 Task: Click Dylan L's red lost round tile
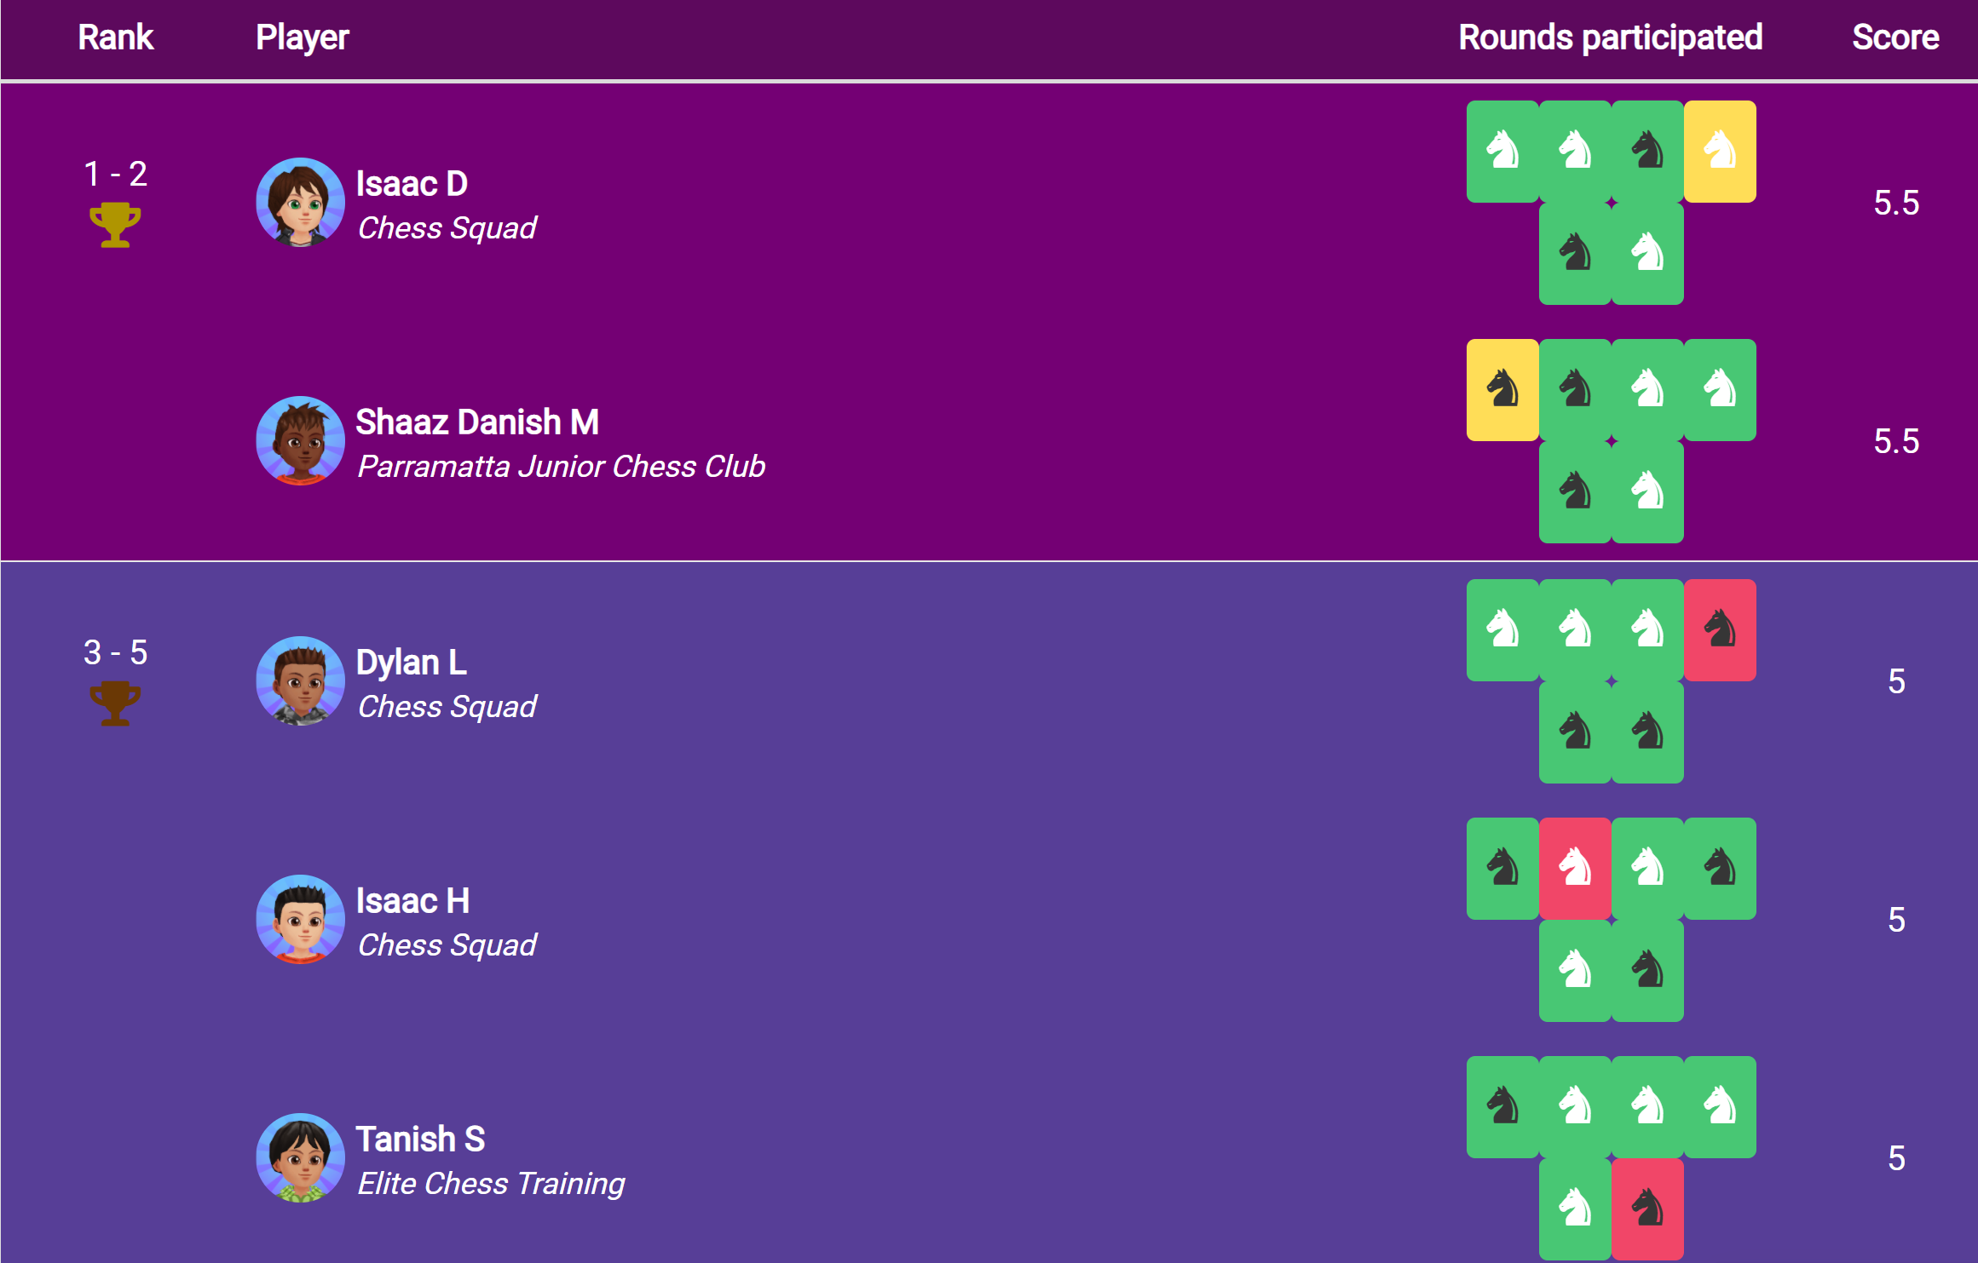(x=1719, y=630)
